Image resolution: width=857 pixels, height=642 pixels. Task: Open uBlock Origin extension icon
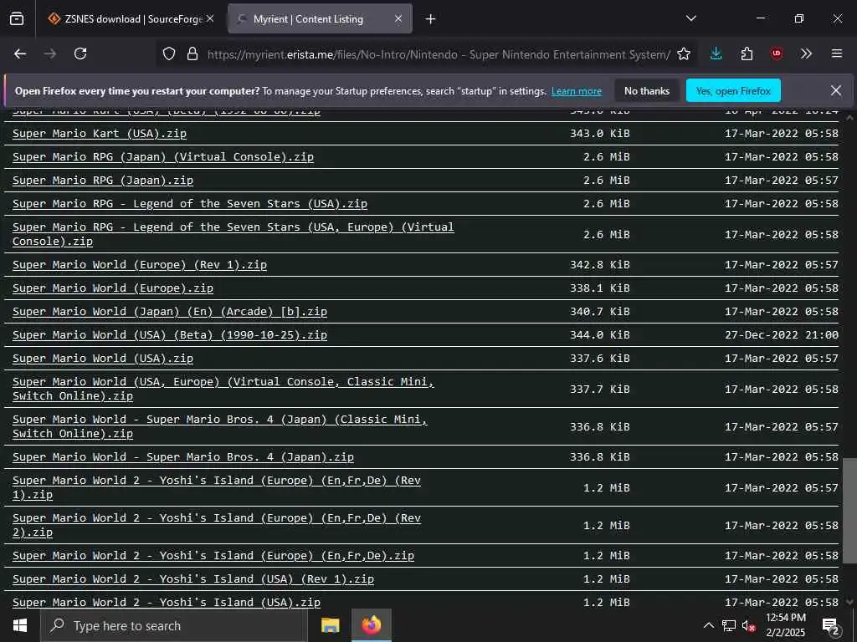[776, 53]
